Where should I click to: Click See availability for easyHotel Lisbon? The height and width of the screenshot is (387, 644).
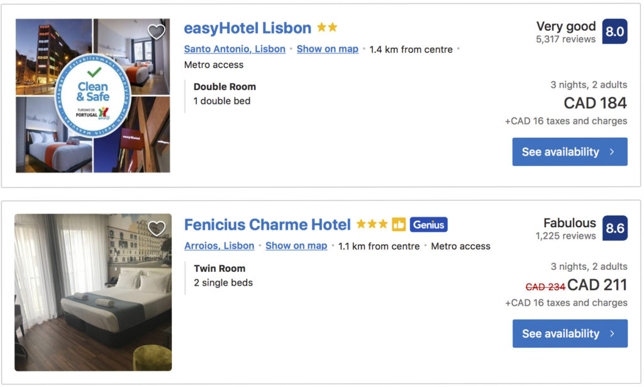click(x=569, y=152)
